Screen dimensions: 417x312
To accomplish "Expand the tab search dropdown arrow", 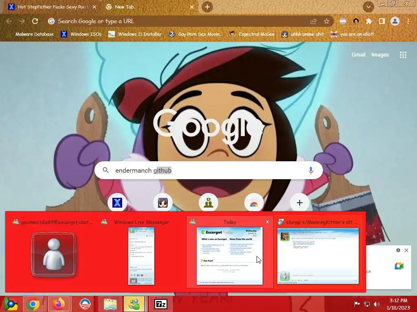I will click(368, 7).
